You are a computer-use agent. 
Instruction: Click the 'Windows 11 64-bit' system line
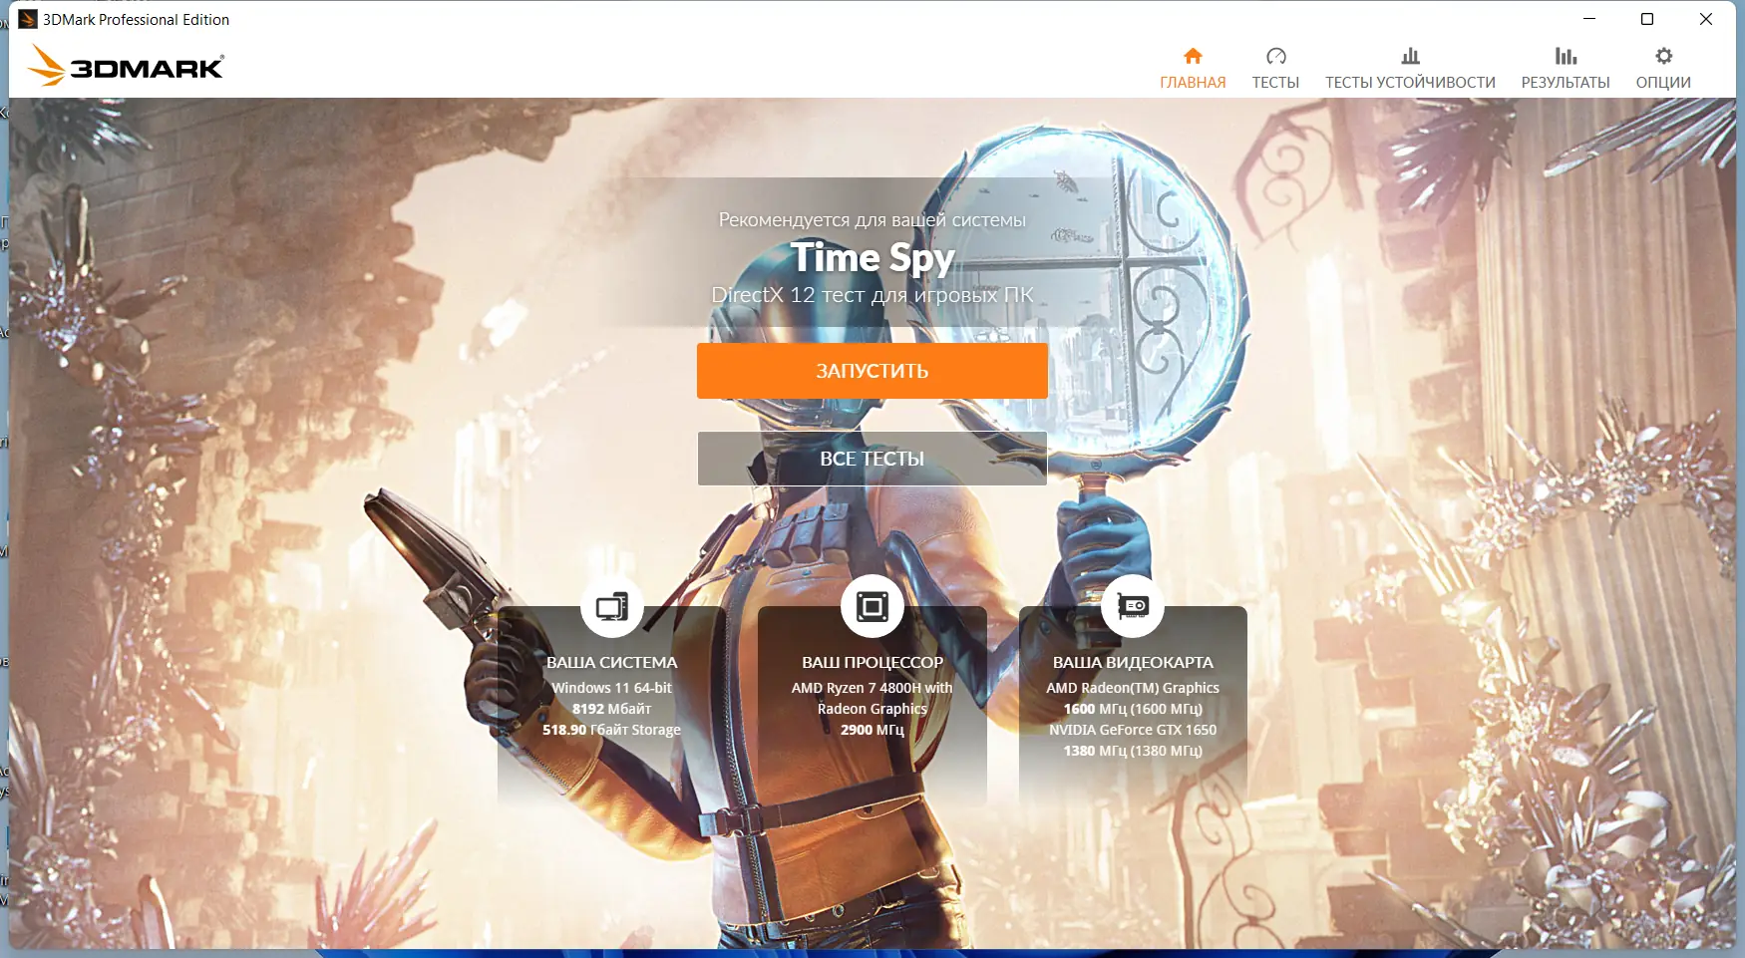(612, 688)
